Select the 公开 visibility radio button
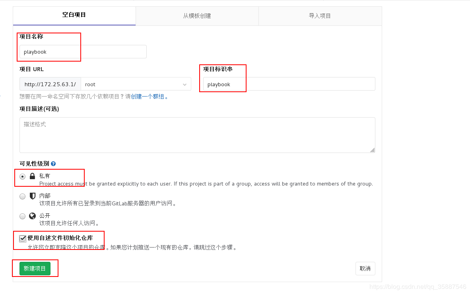The width and height of the screenshot is (470, 294). pos(22,216)
